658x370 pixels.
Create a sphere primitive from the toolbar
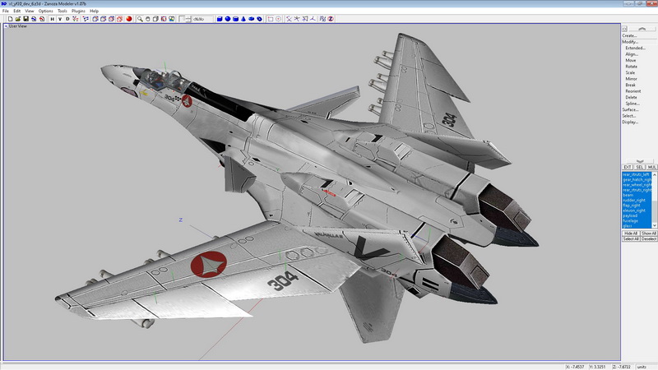228,19
